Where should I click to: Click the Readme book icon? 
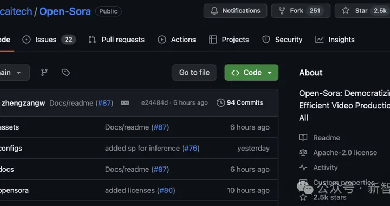(x=303, y=138)
